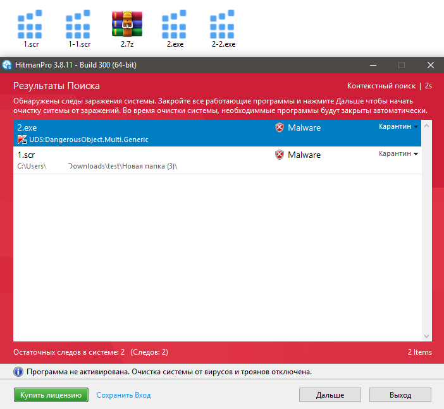Click the Malware label of 2.exe

click(x=304, y=127)
